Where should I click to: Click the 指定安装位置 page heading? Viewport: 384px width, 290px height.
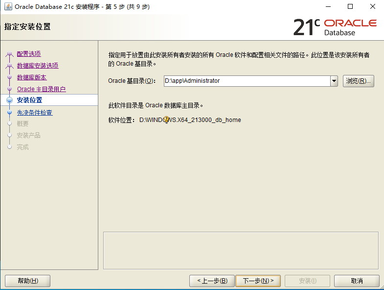point(27,26)
